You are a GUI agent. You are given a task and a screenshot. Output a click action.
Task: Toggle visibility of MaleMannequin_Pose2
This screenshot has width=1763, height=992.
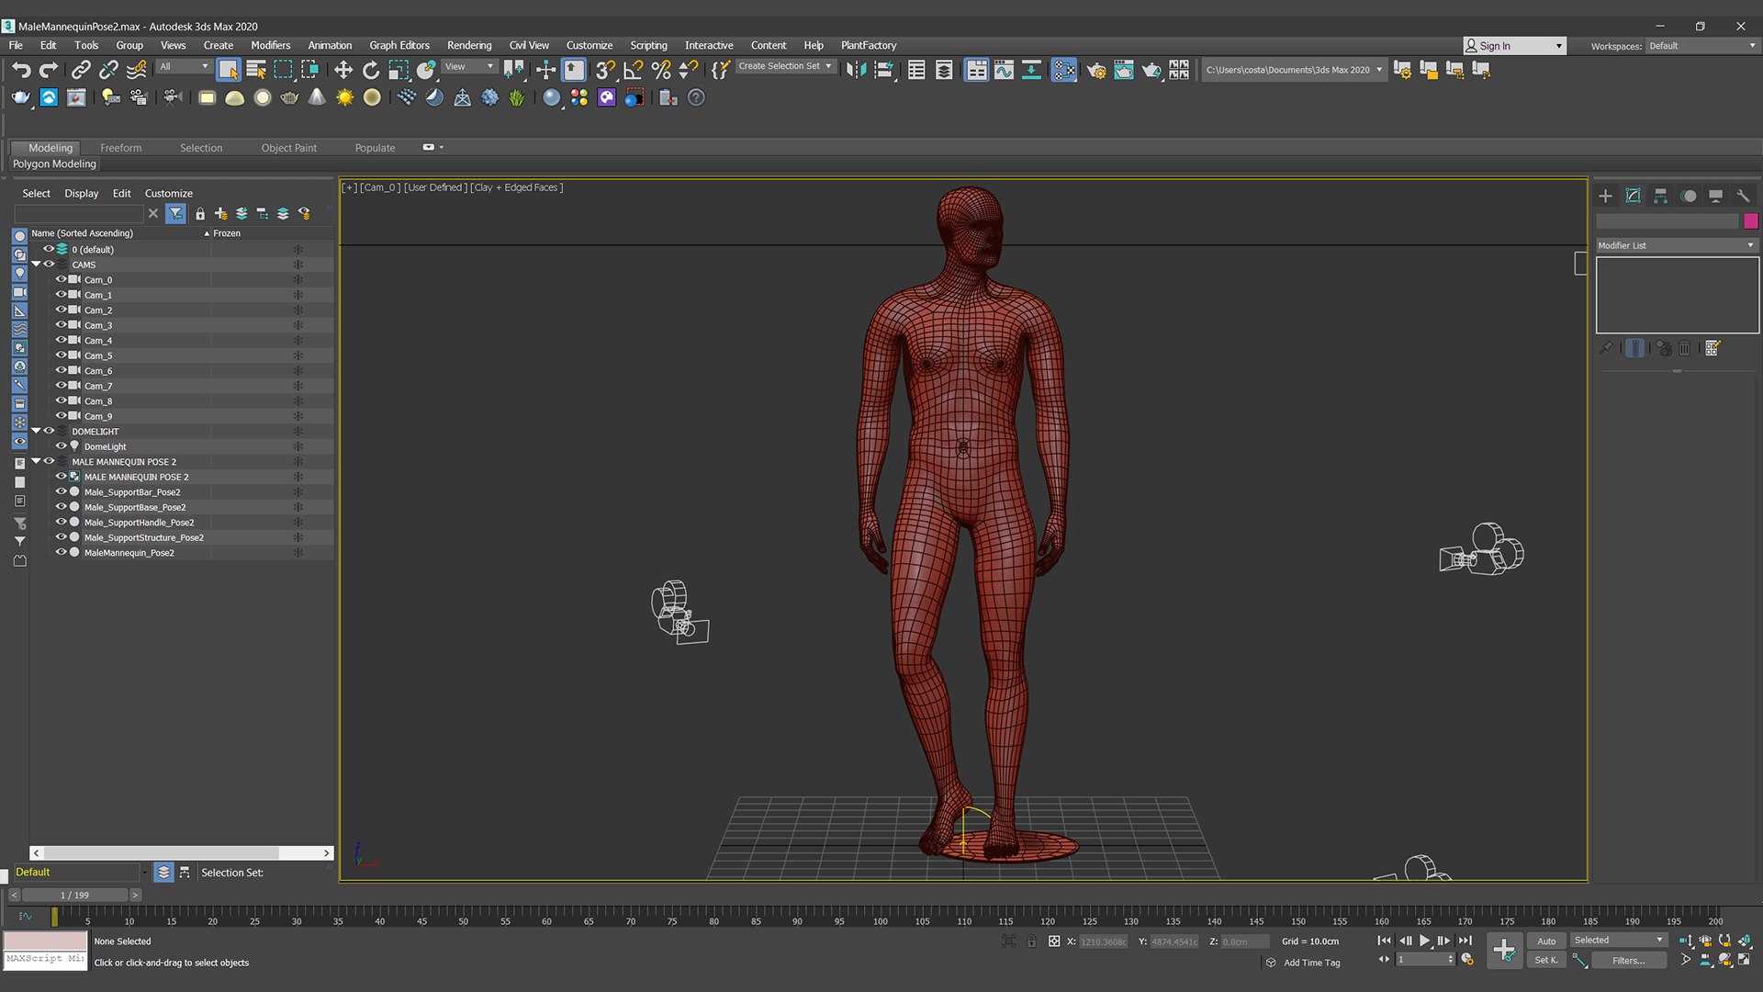[x=62, y=552]
